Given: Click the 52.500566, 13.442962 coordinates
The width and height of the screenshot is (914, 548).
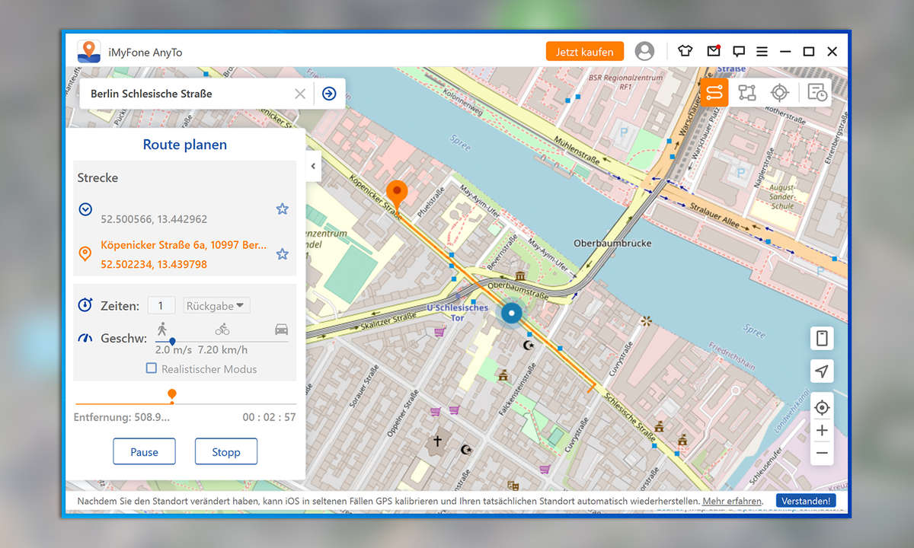Looking at the screenshot, I should click(154, 218).
